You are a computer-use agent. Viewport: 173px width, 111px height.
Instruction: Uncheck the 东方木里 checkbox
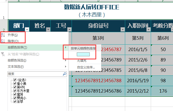click(x=15, y=91)
